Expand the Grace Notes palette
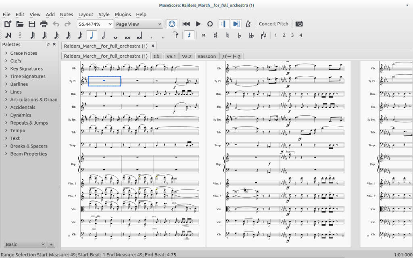The image size is (413, 258). [6, 53]
